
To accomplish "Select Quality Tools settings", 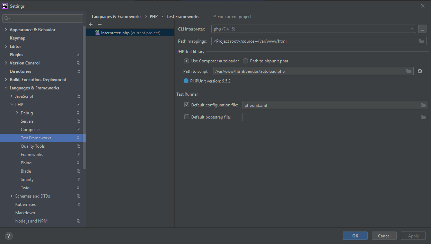I will (x=33, y=146).
